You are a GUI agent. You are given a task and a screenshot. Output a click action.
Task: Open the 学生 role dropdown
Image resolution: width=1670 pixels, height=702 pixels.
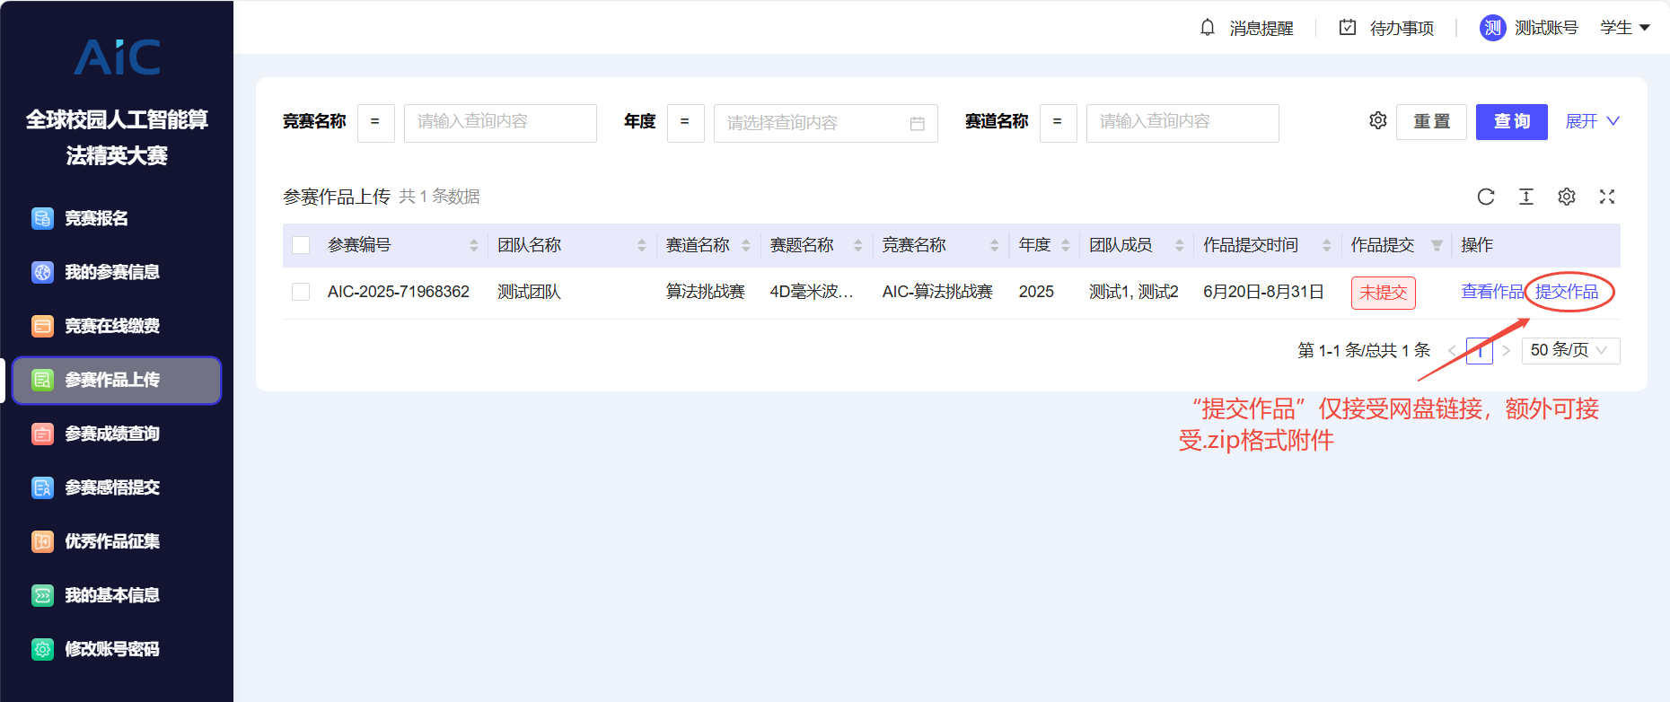click(x=1625, y=28)
